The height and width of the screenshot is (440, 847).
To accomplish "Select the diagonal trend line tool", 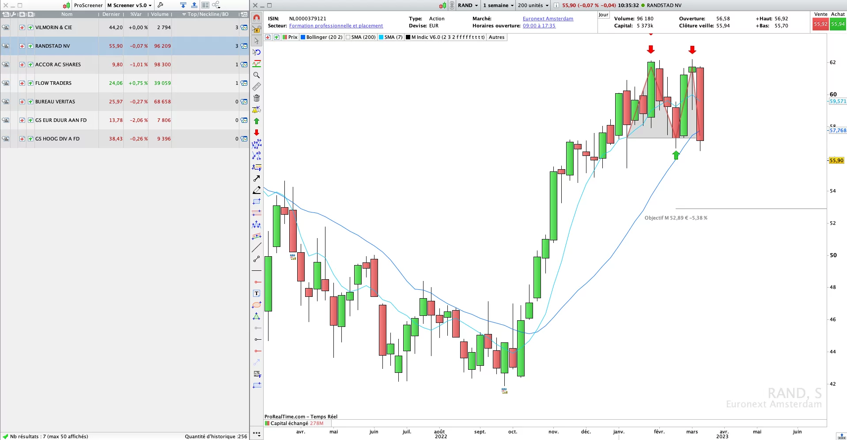I will pyautogui.click(x=257, y=247).
